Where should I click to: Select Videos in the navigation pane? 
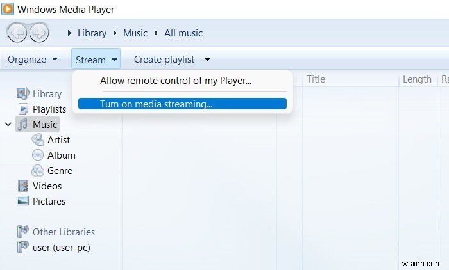47,186
